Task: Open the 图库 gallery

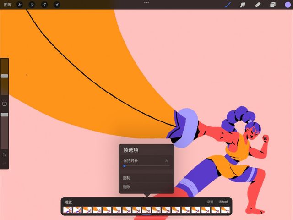Action: point(8,5)
